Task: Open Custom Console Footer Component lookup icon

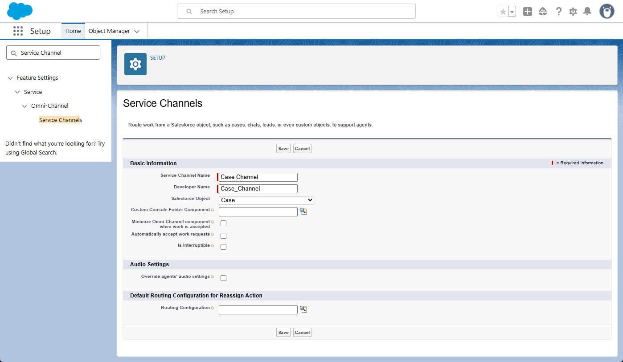Action: pyautogui.click(x=303, y=211)
